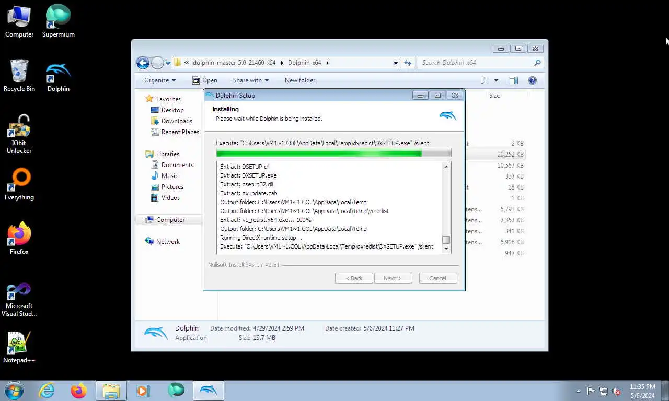Select the Microsoft Visual Studio desktop icon

click(19, 299)
